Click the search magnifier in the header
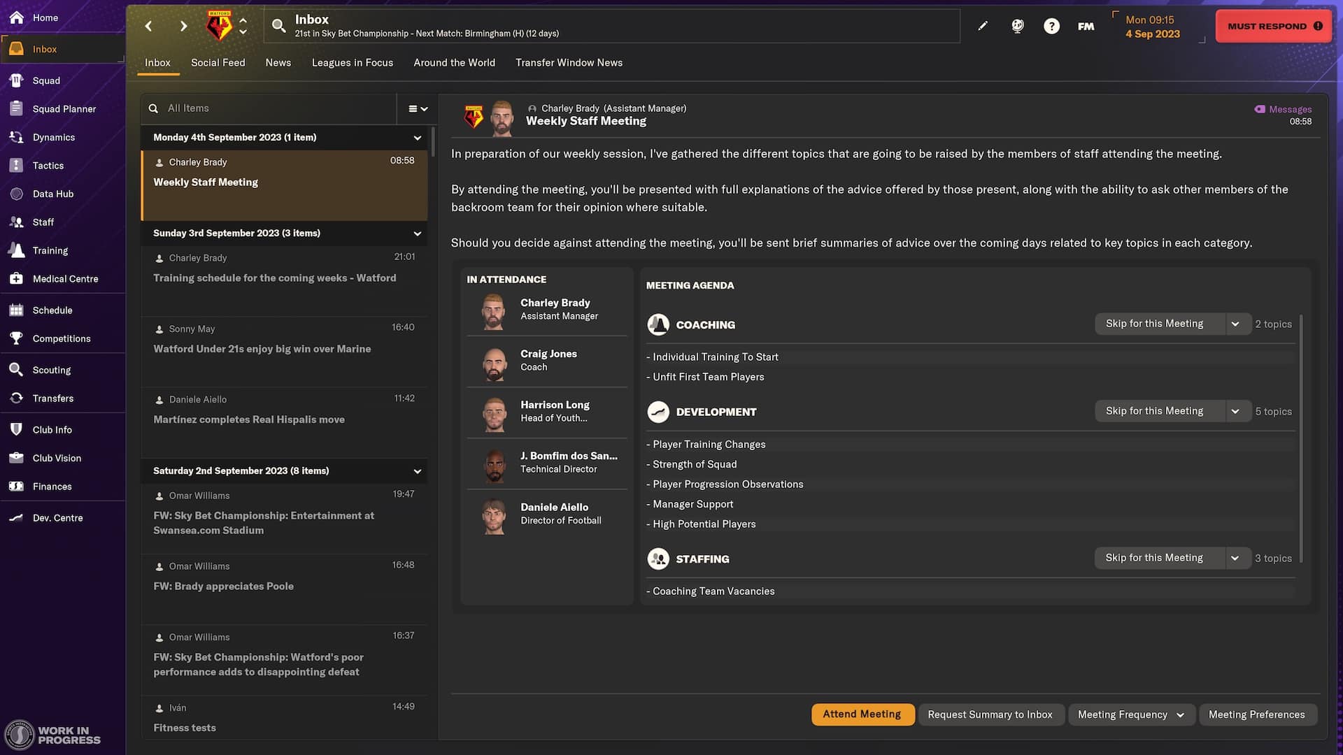Screen dimensions: 1343x755 (x=278, y=25)
